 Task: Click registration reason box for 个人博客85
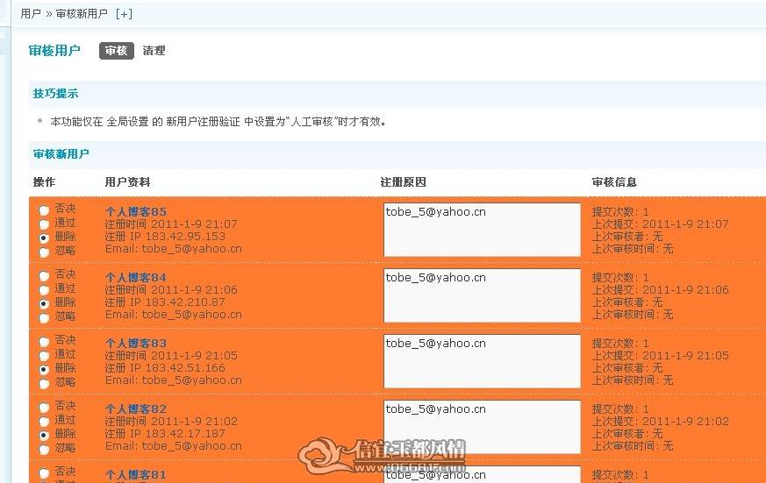[x=483, y=230]
